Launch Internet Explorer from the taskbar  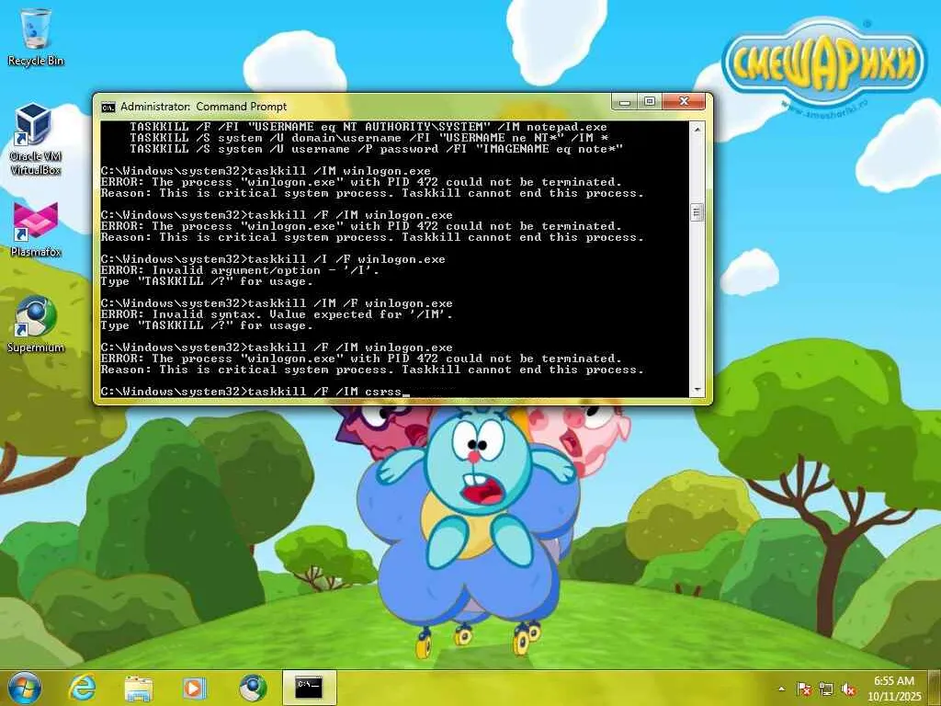[82, 688]
